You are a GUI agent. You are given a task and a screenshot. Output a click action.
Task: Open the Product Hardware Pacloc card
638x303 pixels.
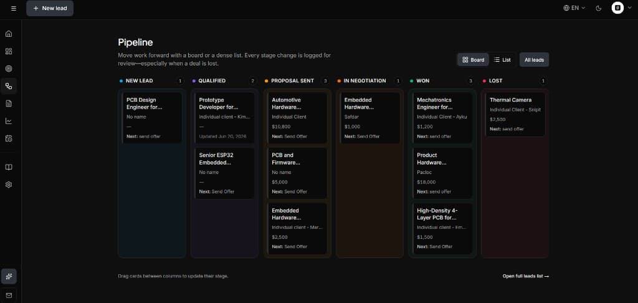tap(442, 173)
